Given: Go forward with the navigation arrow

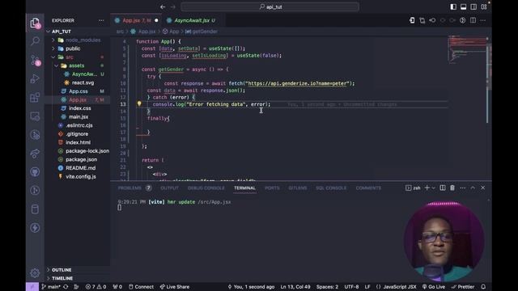Looking at the screenshot, I should click(172, 6).
